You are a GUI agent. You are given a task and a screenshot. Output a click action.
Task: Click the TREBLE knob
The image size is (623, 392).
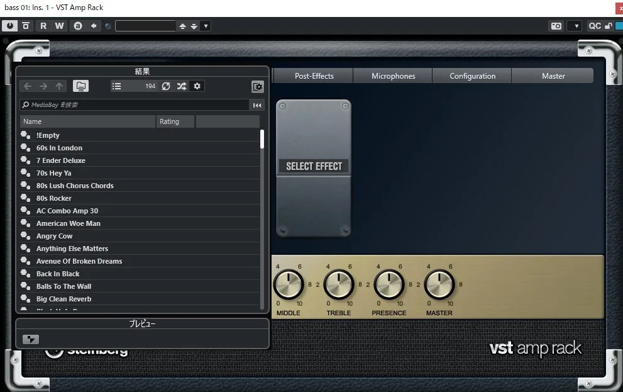tap(338, 284)
